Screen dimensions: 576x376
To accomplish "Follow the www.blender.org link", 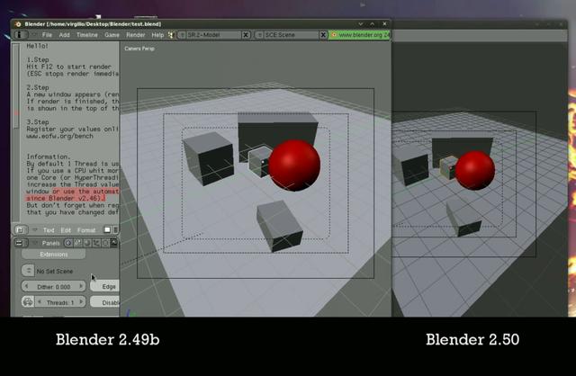I will [360, 35].
